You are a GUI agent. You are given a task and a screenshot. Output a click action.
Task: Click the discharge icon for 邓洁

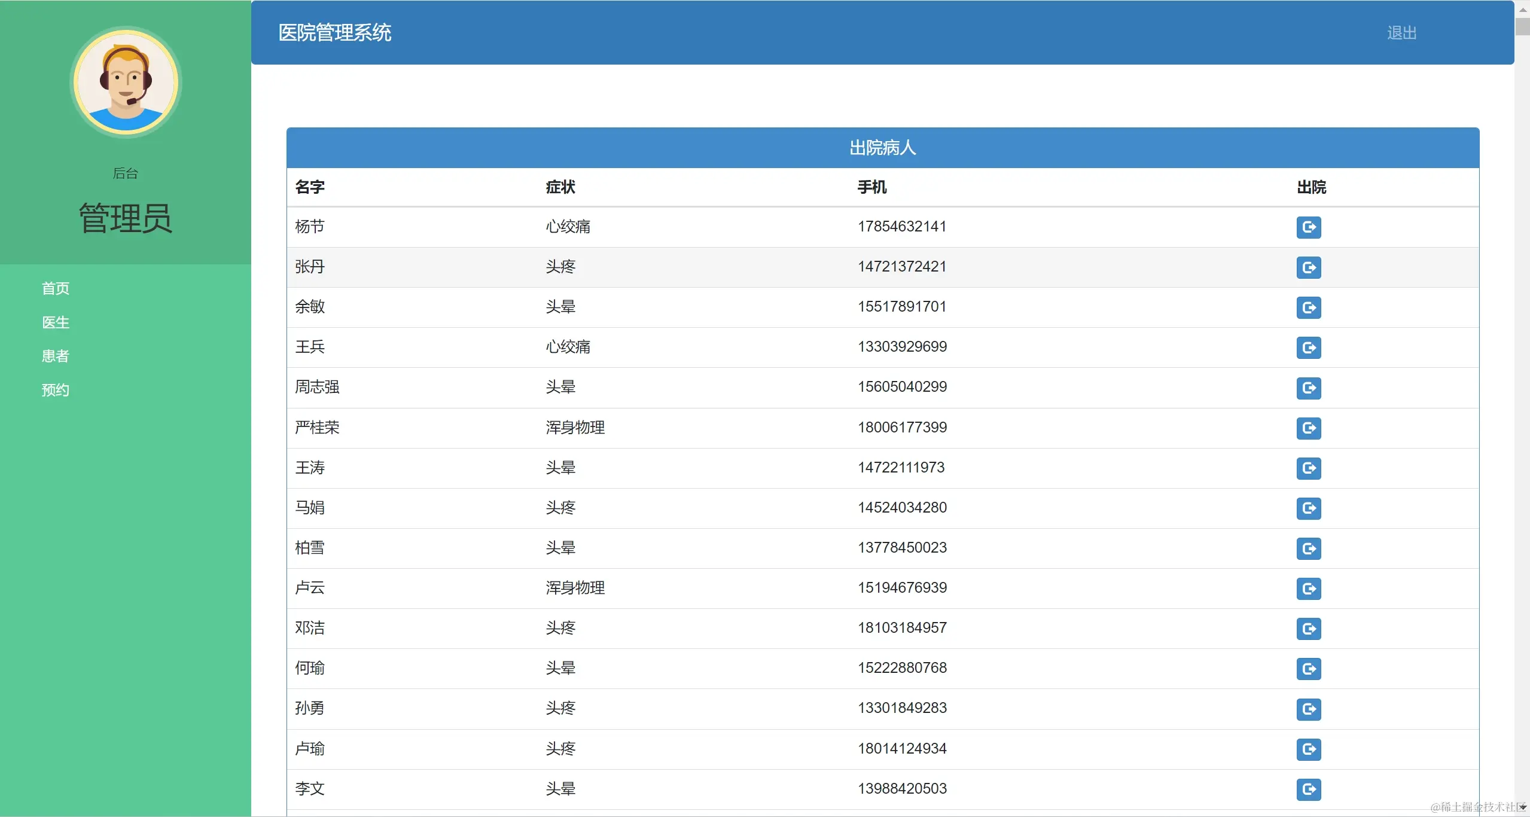coord(1308,629)
